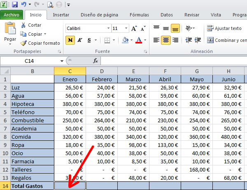Open the Copiar dropdown arrow

(45, 34)
